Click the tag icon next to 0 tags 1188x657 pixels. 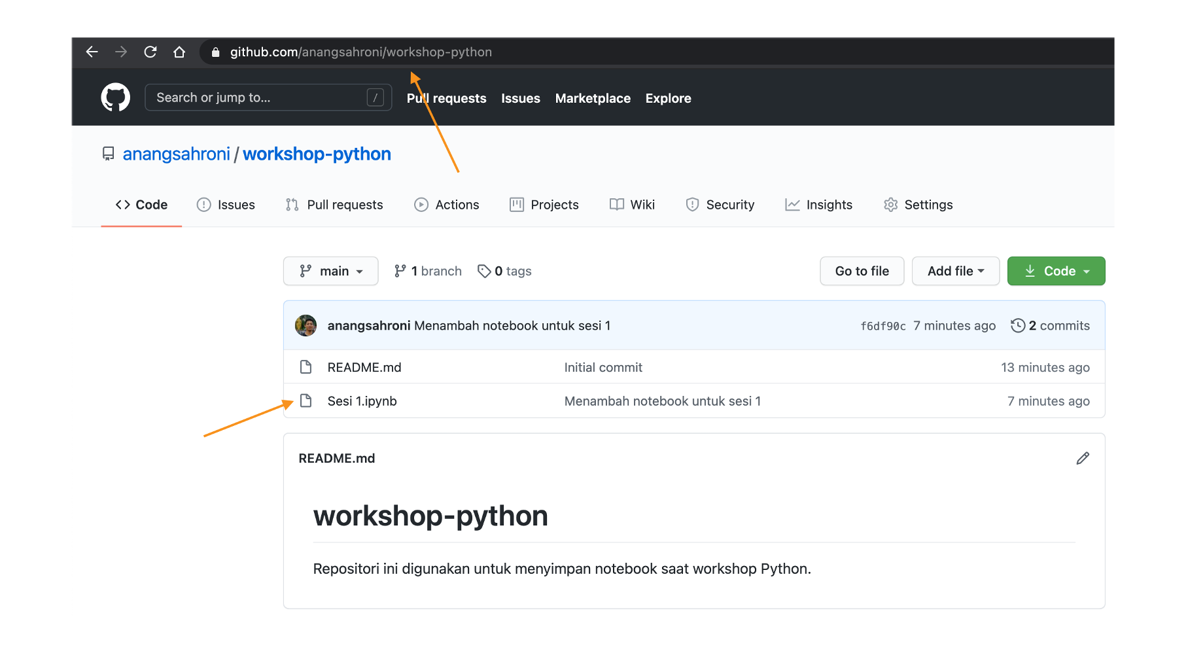[484, 271]
